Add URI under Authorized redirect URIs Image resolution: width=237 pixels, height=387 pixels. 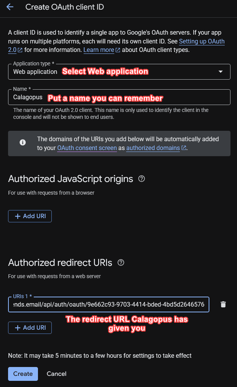coord(30,328)
